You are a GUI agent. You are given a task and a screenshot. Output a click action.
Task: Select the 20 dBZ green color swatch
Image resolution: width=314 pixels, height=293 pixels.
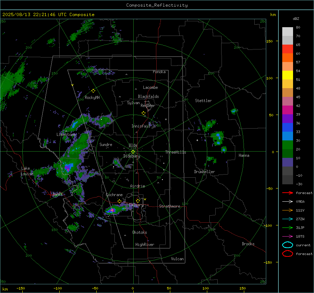pyautogui.click(x=287, y=145)
